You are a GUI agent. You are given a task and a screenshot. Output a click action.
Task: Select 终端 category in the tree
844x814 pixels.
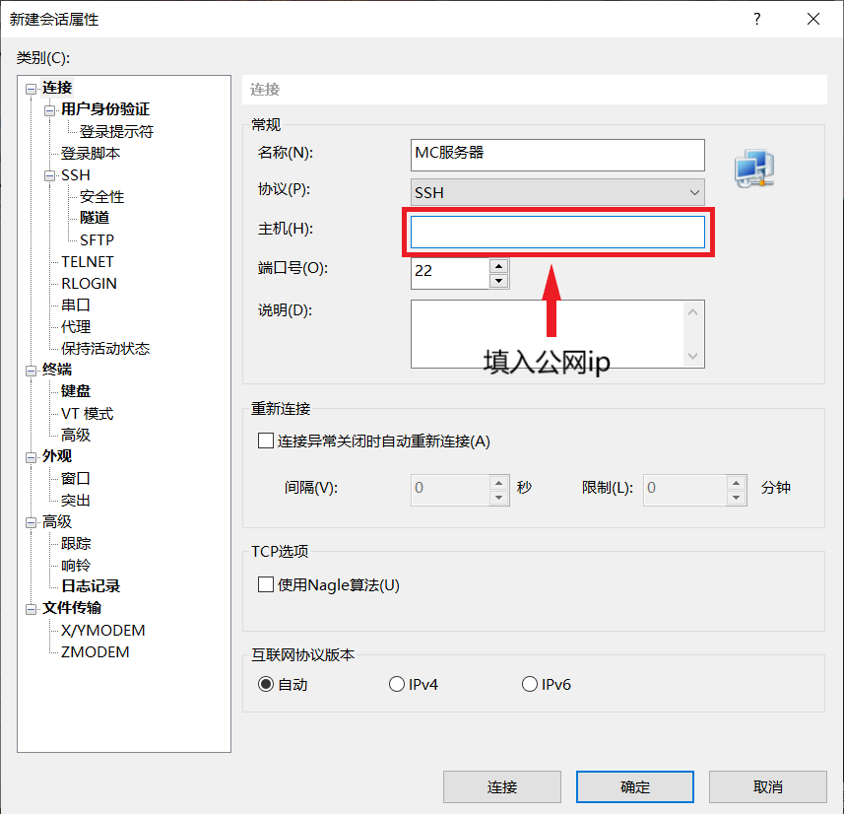(x=57, y=370)
